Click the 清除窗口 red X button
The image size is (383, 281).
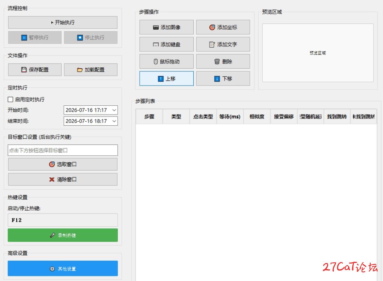63,179
